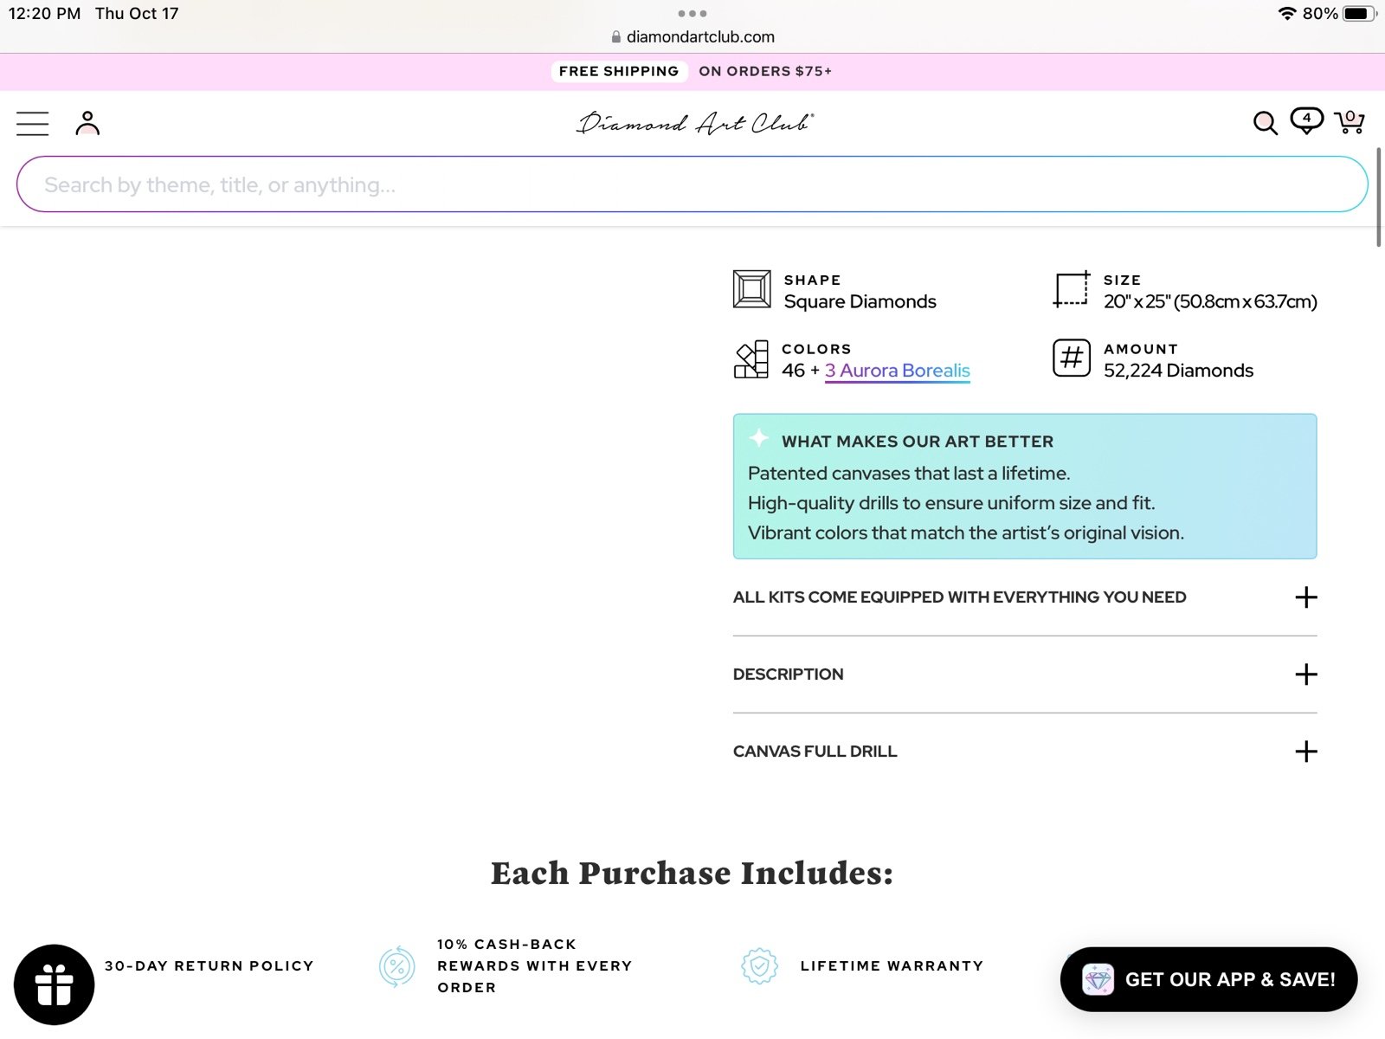This screenshot has height=1039, width=1385.
Task: Tap the Wi-Fi status icon
Action: point(1287,14)
